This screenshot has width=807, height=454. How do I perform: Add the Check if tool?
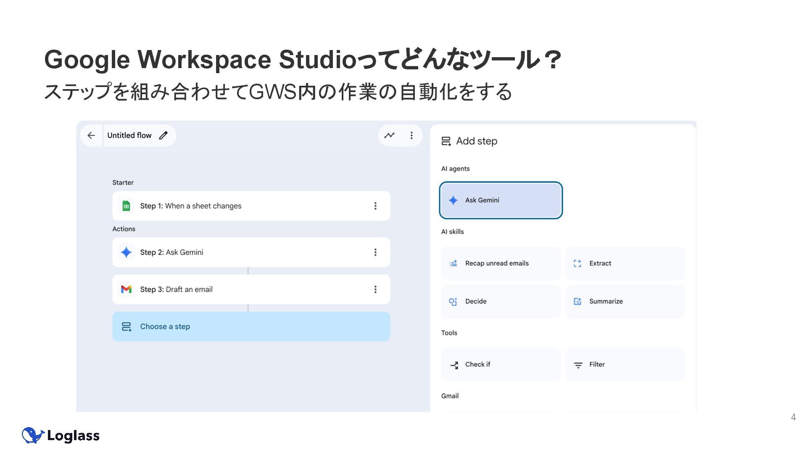(501, 364)
